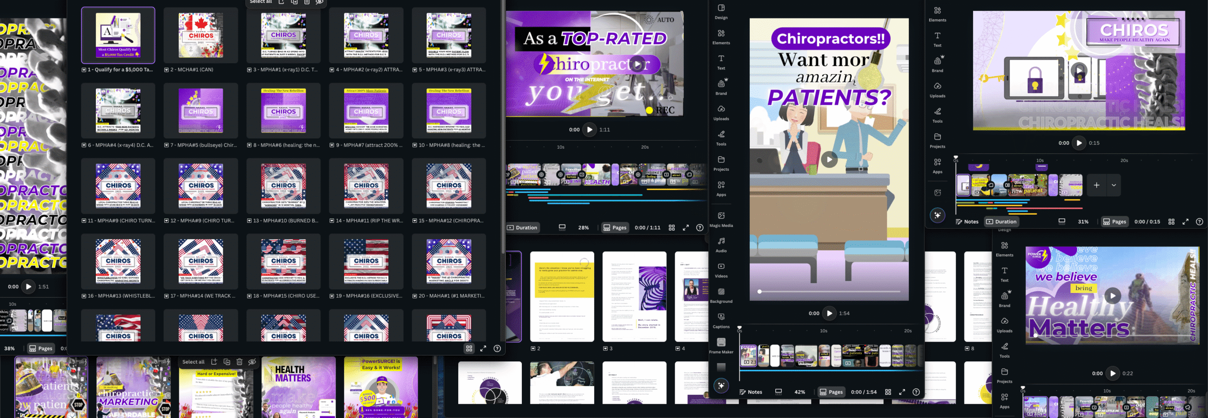The height and width of the screenshot is (418, 1208).
Task: Open the Audio panel in sidebar
Action: [721, 244]
